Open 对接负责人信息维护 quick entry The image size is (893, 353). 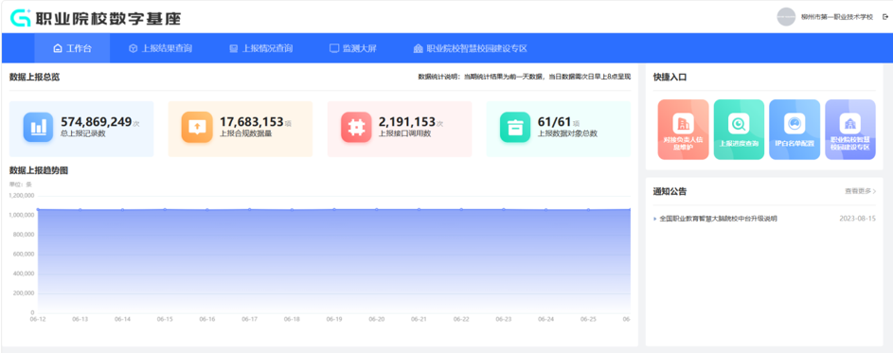[x=684, y=130]
